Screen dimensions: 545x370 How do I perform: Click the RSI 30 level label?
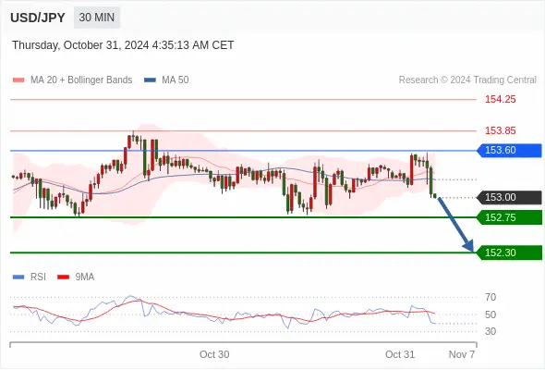(490, 331)
